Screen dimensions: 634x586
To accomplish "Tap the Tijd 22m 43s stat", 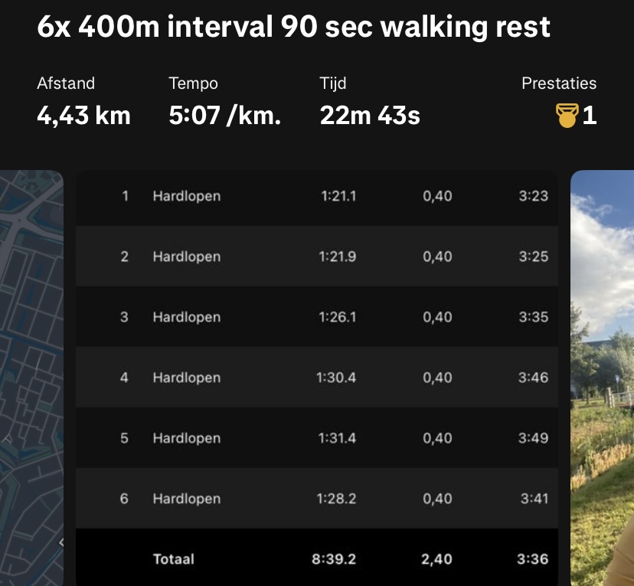I will 370,116.
